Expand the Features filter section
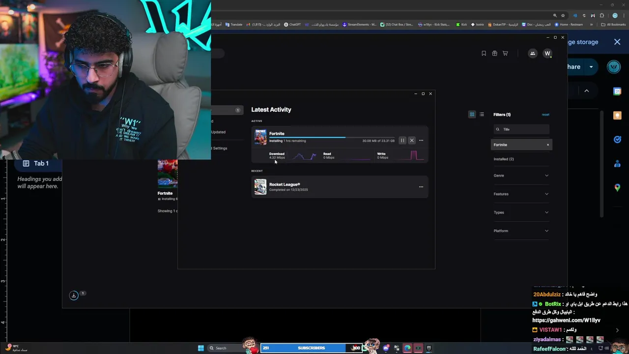Viewport: 629px width, 354px height. (x=521, y=194)
